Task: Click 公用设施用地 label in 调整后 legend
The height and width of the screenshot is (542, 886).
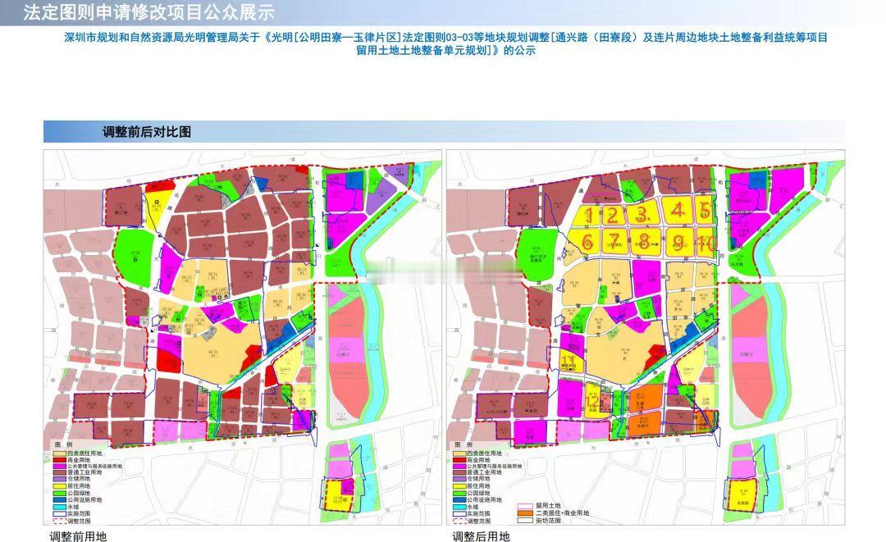Action: click(485, 499)
